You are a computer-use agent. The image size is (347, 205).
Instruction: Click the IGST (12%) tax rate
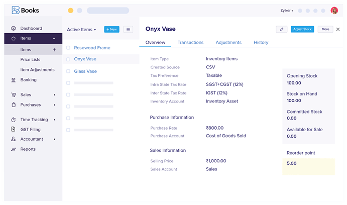216,93
